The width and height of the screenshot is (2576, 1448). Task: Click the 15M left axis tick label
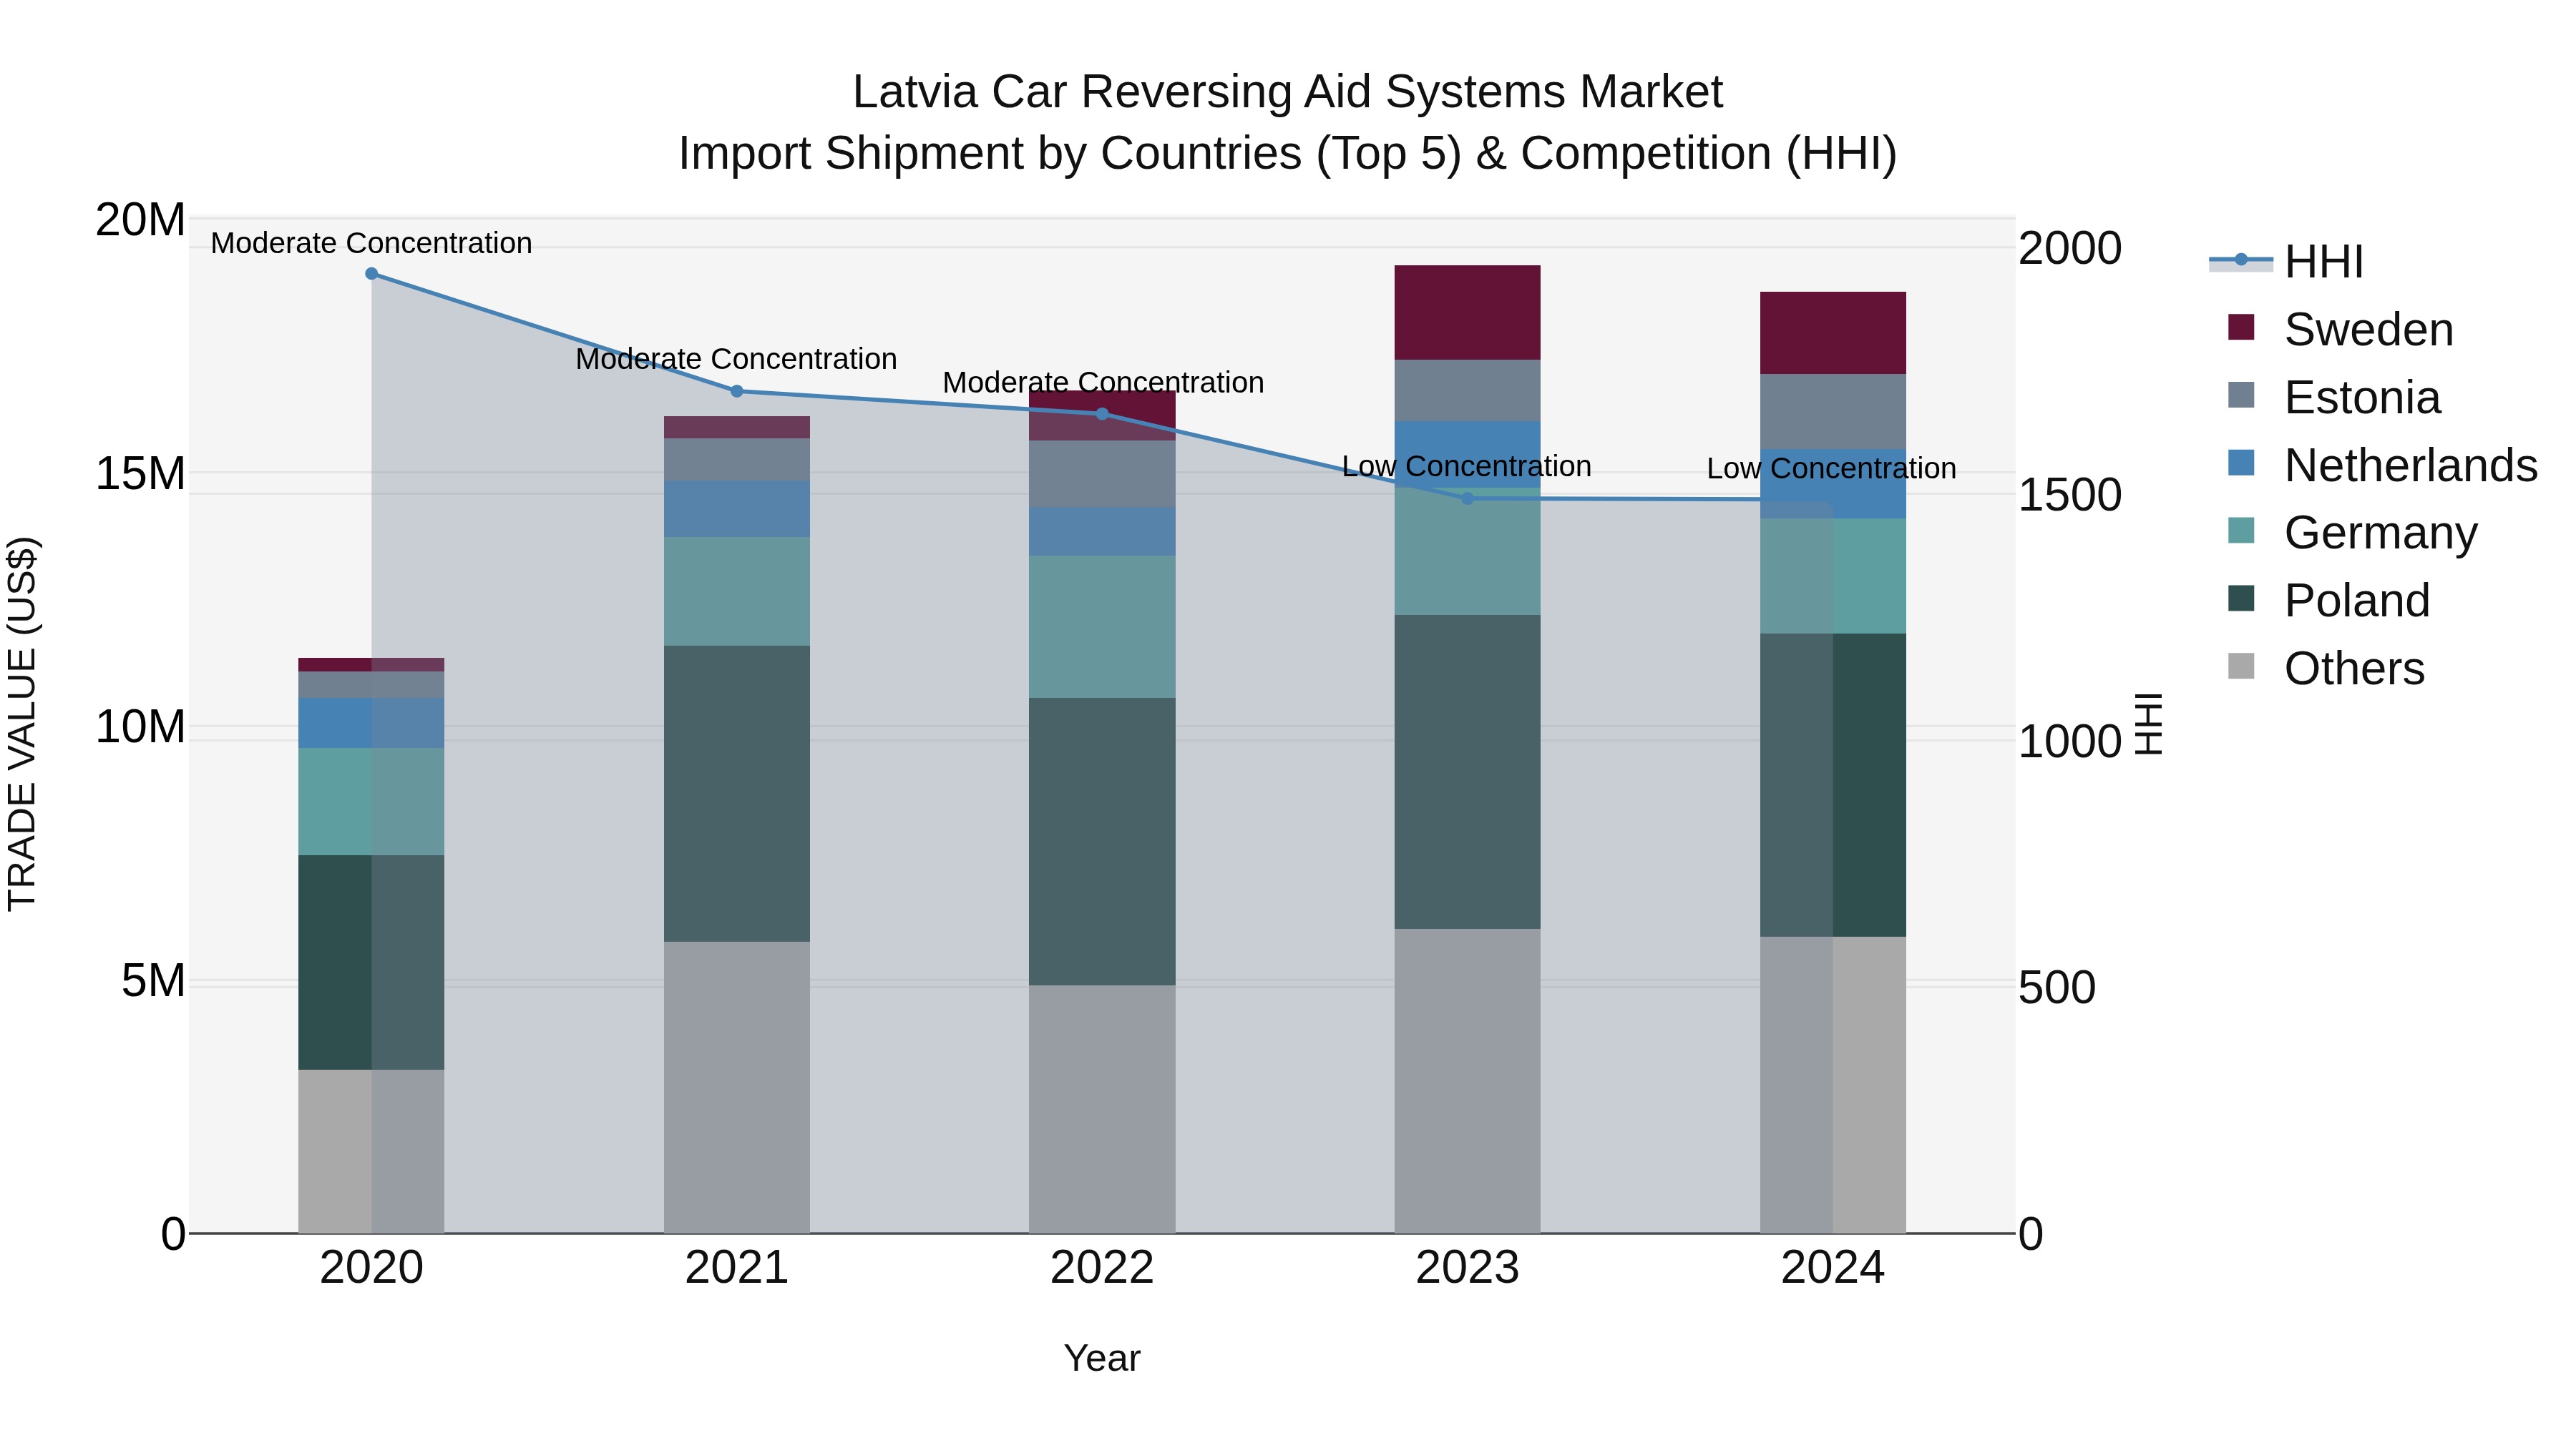point(140,473)
